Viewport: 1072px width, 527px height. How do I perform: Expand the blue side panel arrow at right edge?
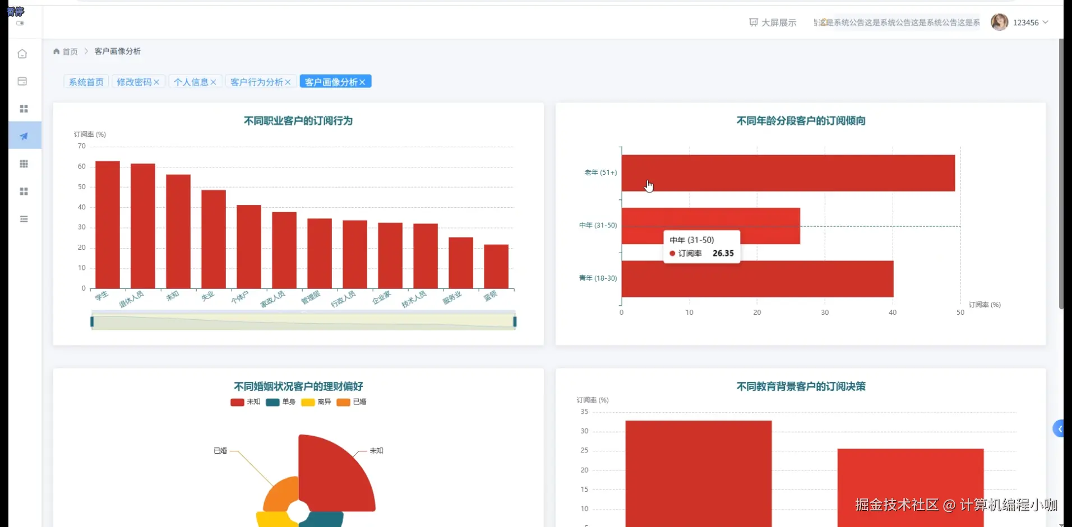[x=1059, y=429]
